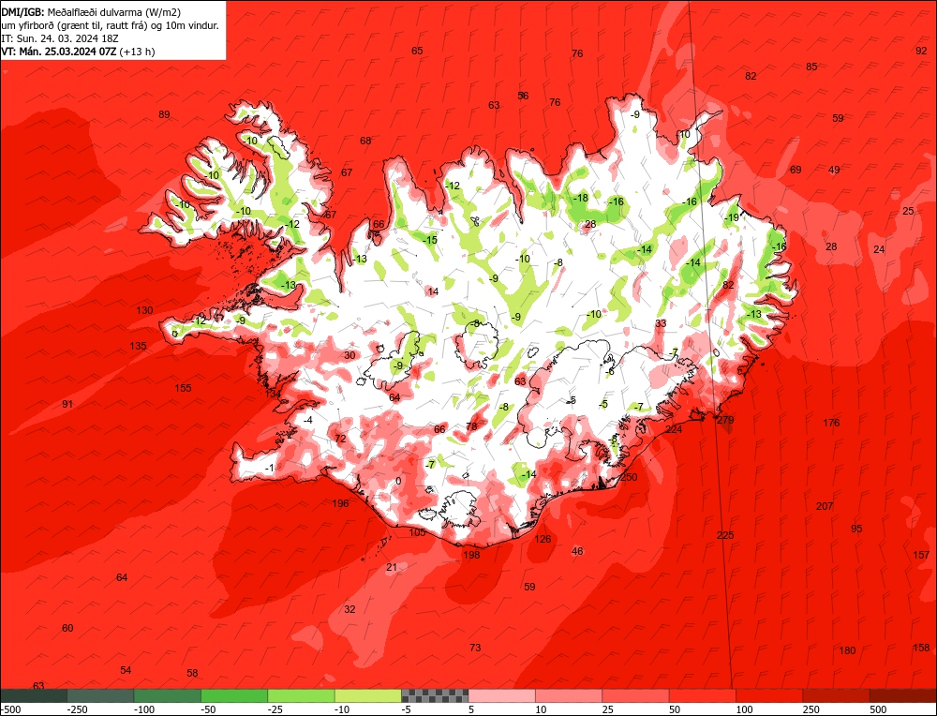The image size is (937, 716).
Task: Pick the yellow-green legend swatch between -10 and -5
Action: 368,695
